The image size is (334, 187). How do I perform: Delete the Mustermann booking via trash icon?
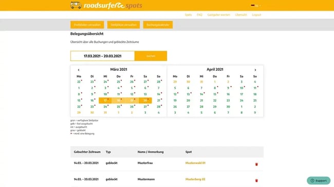click(x=256, y=180)
